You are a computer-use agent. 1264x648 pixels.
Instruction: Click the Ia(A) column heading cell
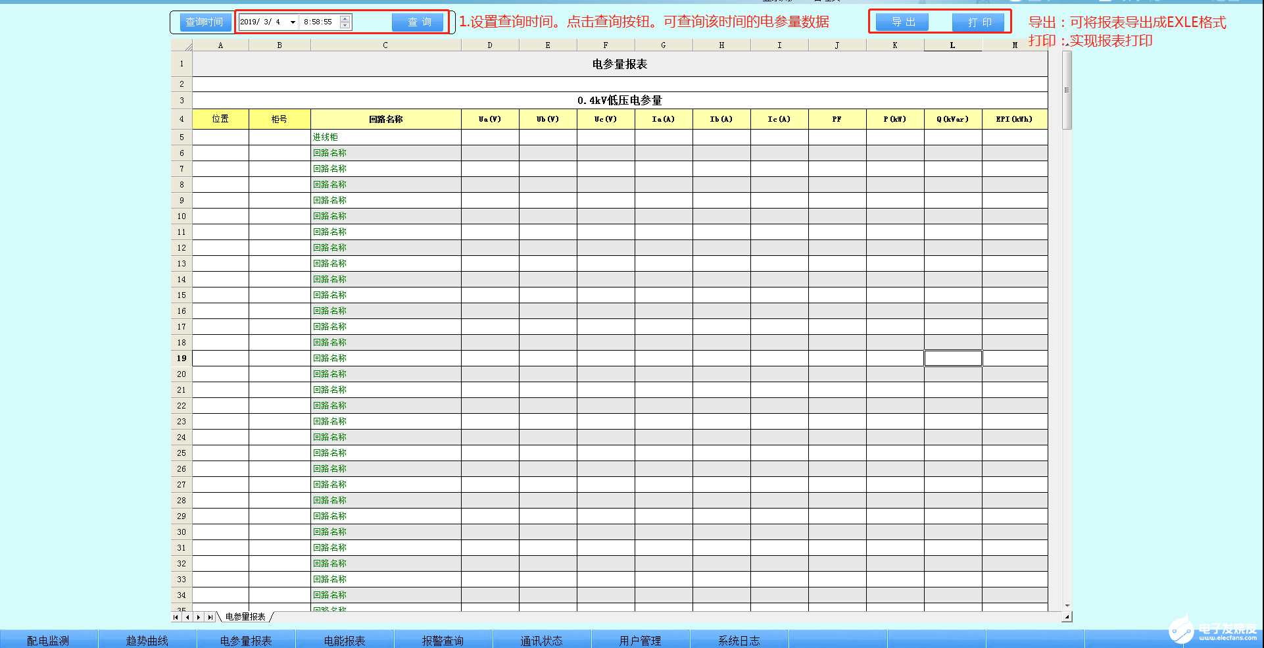tap(664, 119)
